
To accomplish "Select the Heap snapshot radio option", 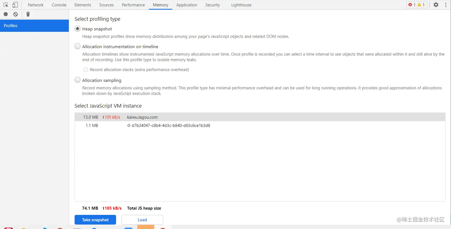I will pyautogui.click(x=78, y=29).
